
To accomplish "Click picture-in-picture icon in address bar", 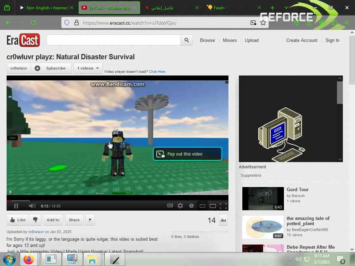I will 253,23.
